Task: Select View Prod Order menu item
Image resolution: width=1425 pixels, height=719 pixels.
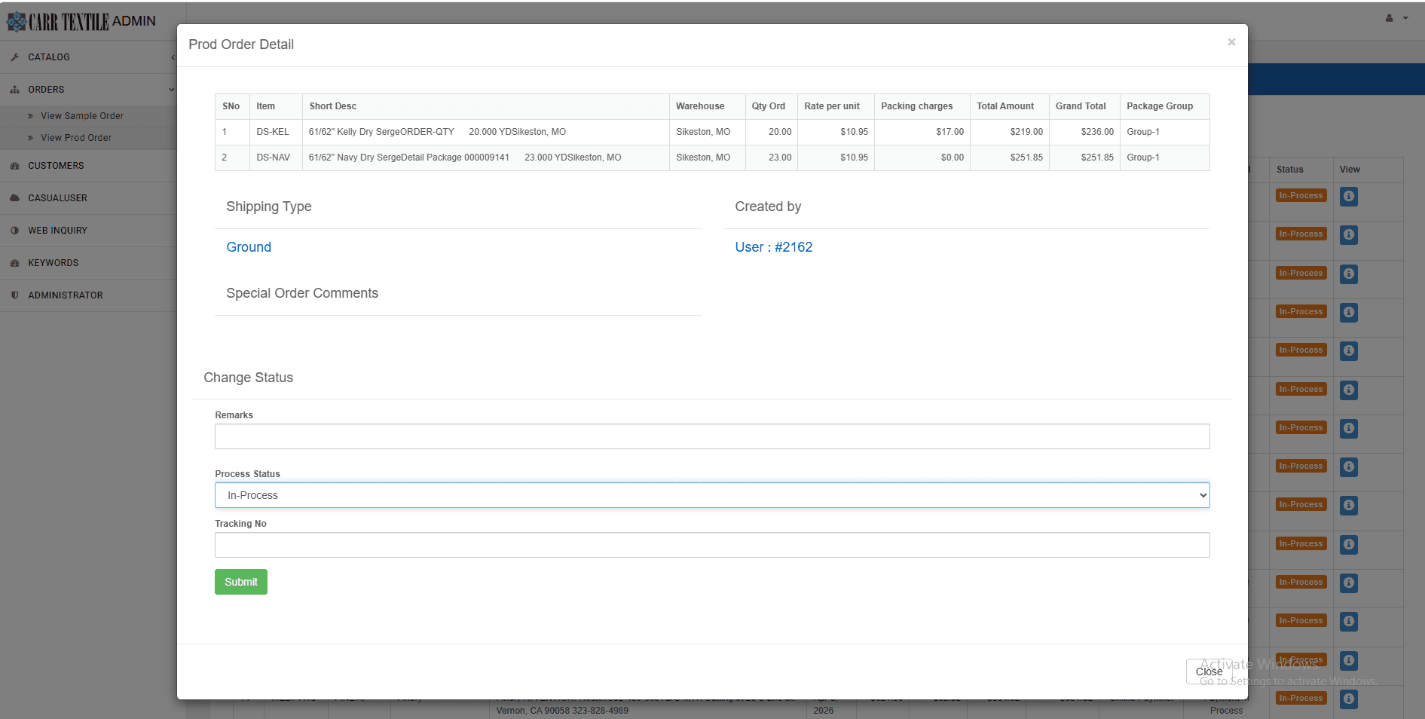Action: pyautogui.click(x=75, y=138)
